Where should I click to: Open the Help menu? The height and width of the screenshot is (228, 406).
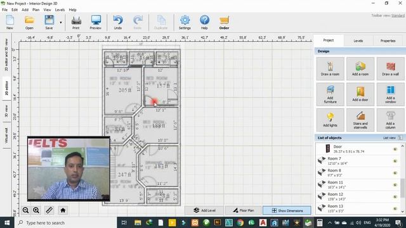point(72,9)
